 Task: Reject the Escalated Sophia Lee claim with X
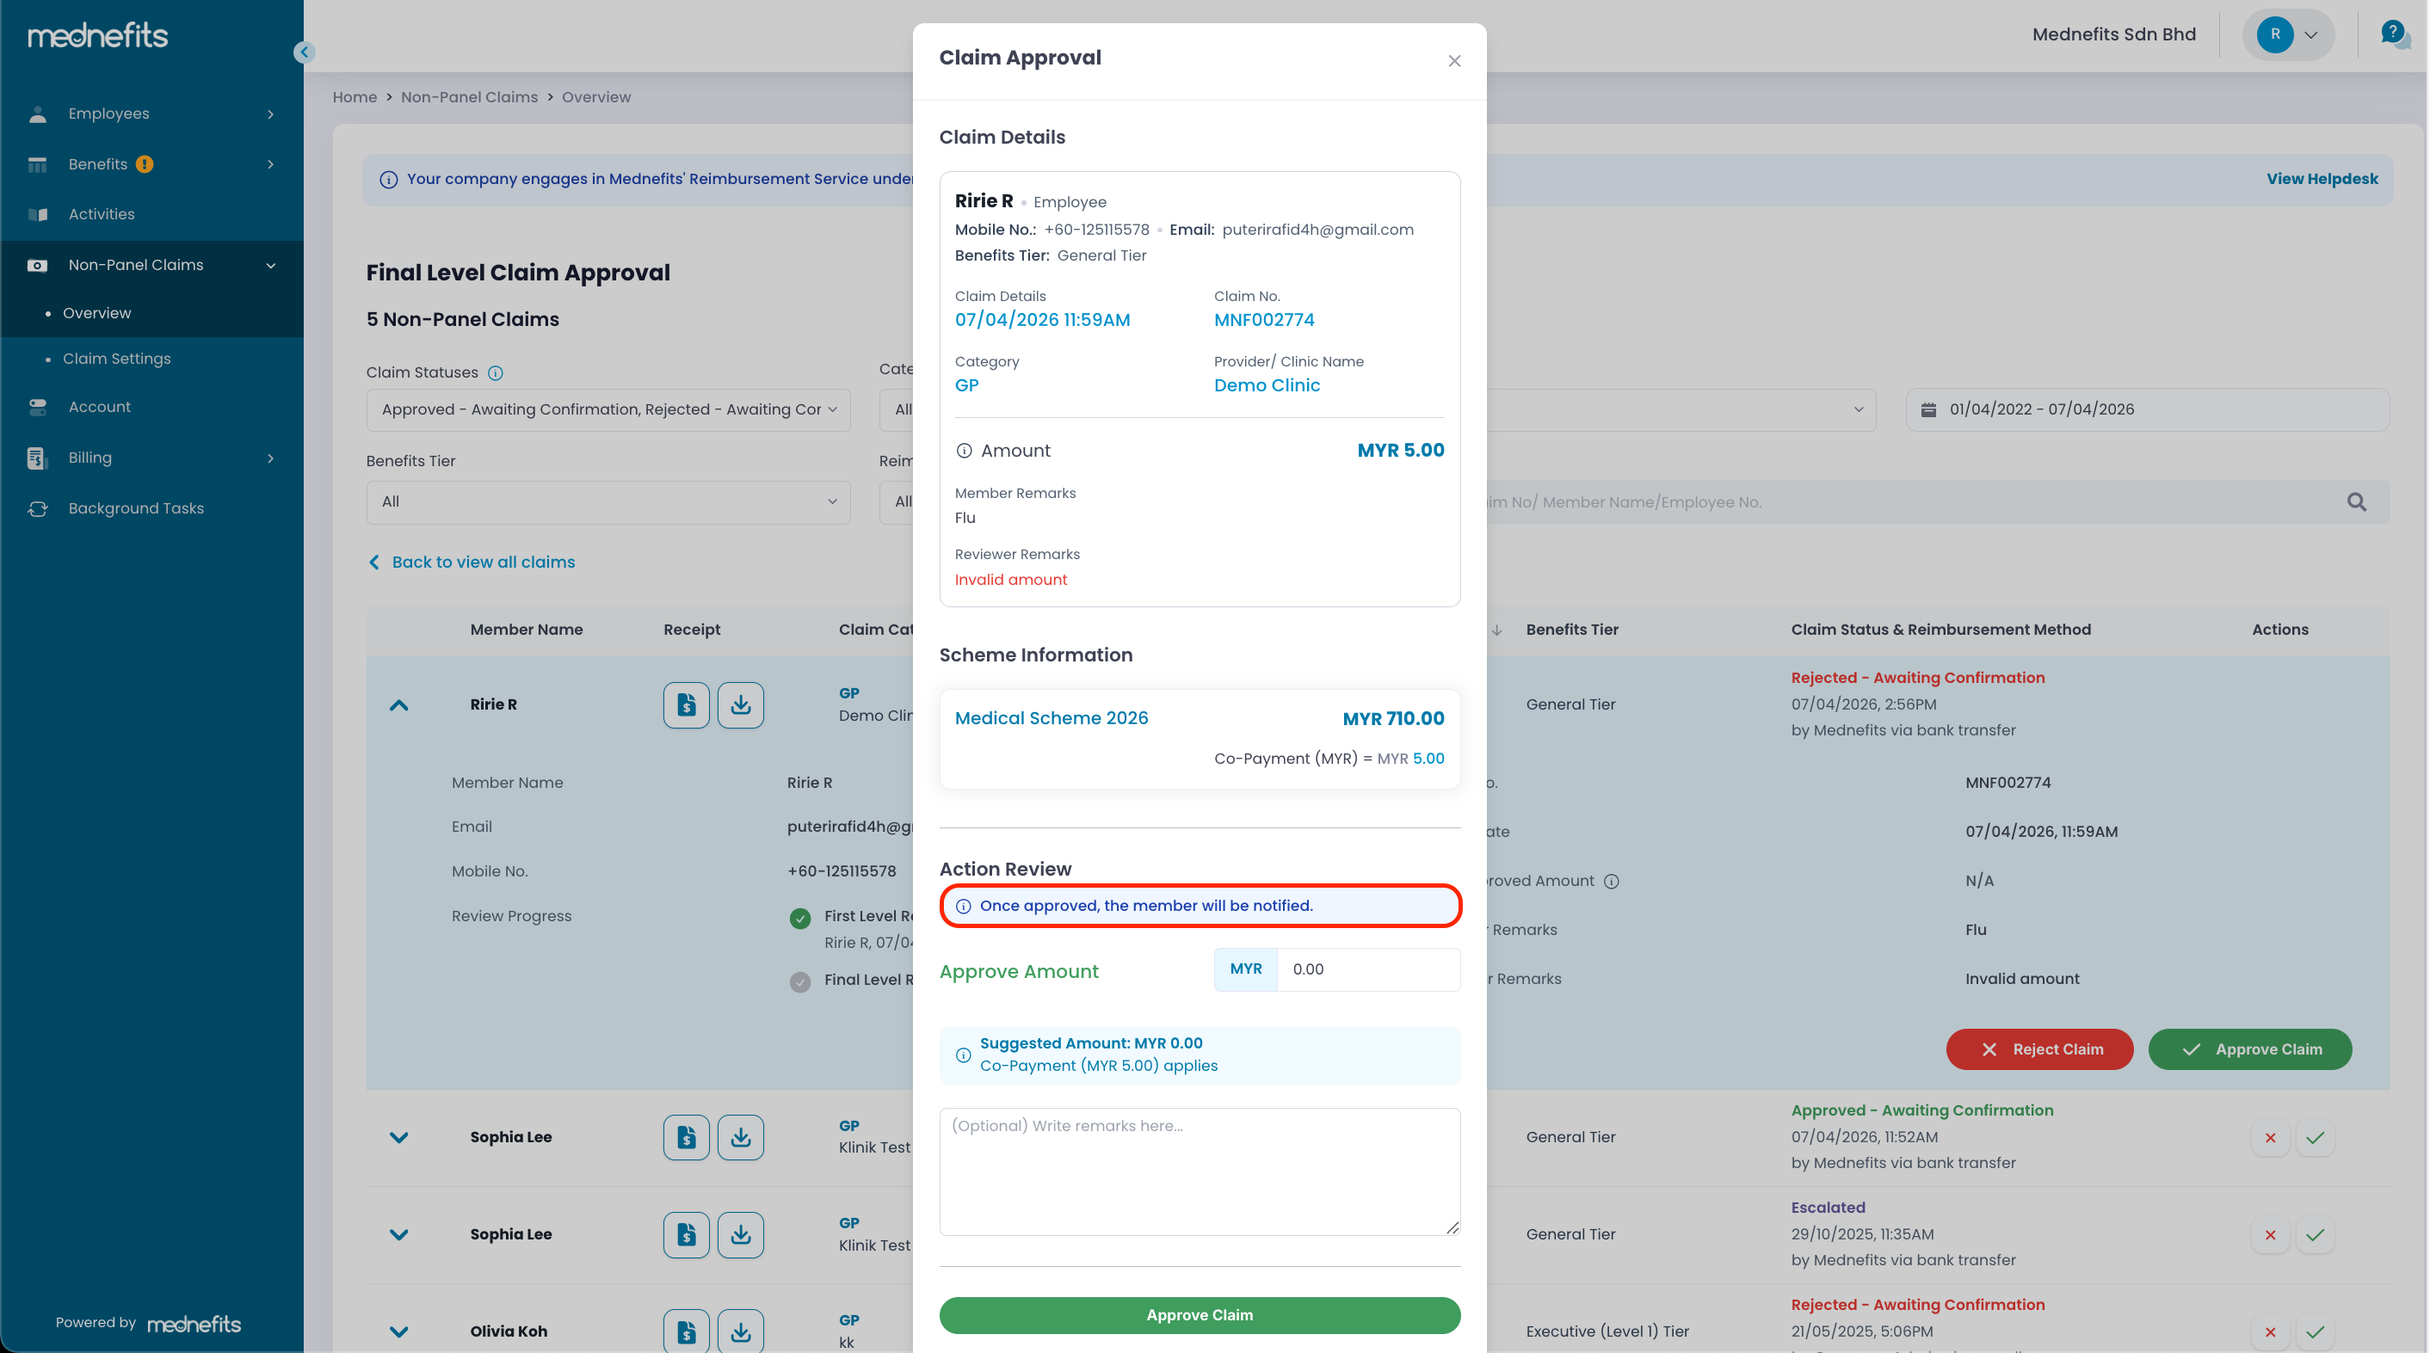coord(2271,1235)
